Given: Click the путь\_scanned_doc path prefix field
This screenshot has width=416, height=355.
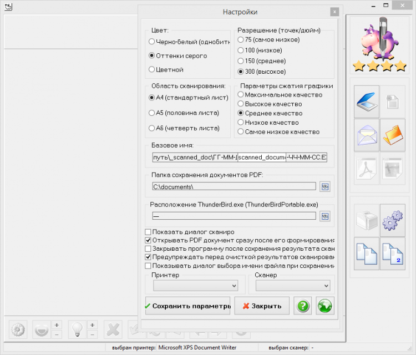Looking at the screenshot, I should pos(195,158).
